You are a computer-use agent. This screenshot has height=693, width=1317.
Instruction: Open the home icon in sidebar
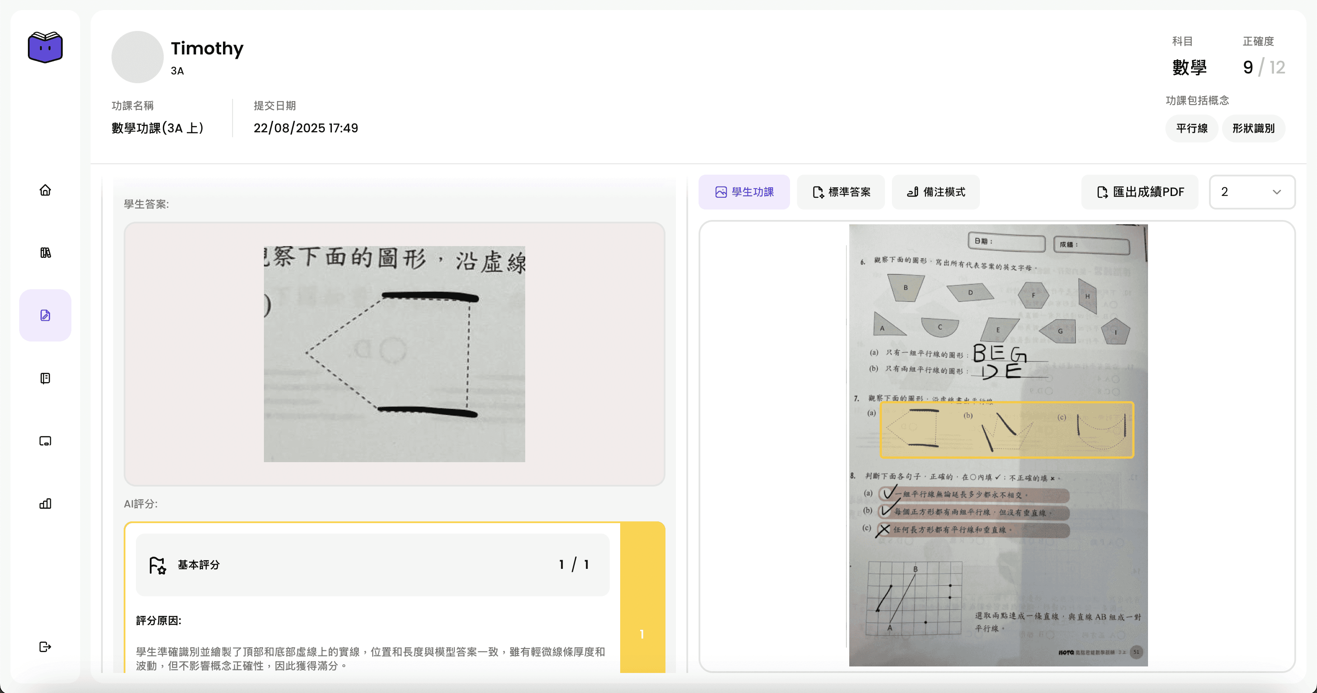[x=45, y=190]
